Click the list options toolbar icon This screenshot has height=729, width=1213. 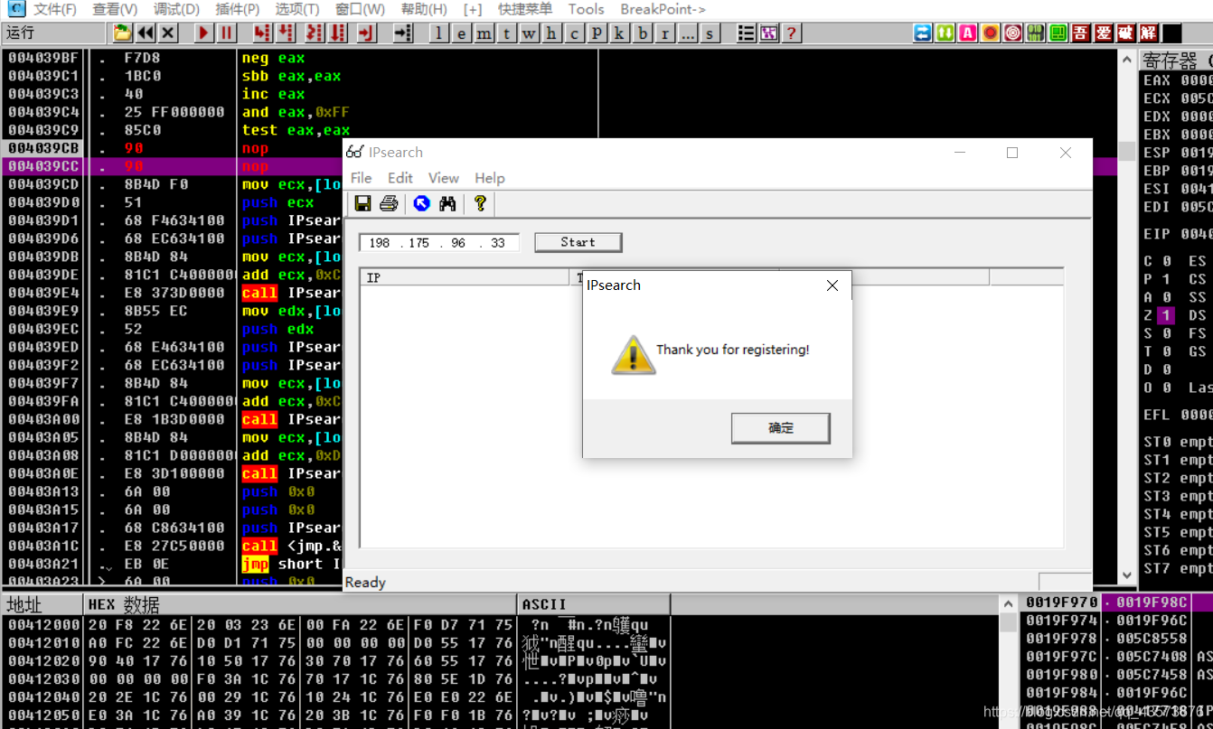coord(747,33)
